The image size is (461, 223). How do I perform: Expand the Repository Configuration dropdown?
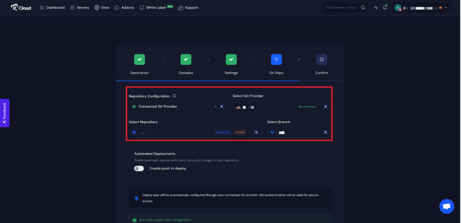[x=221, y=107]
